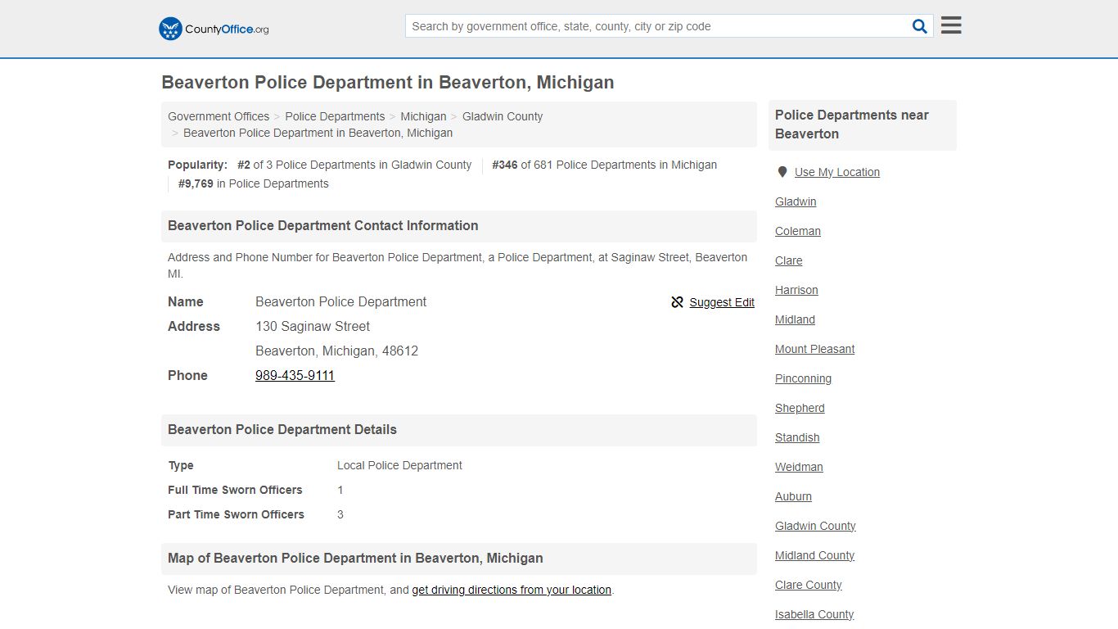Open Isabella County sidebar link

[814, 614]
